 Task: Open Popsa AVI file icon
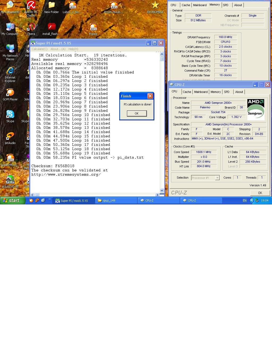93,29
